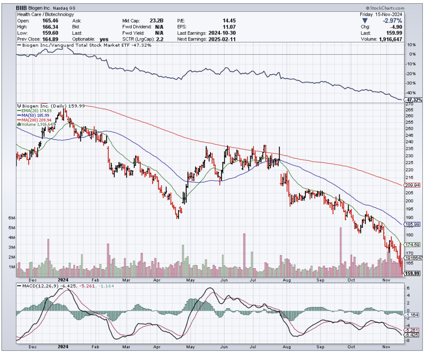425x353 pixels.
Task: Click the 209.94 price tag on the right axis
Action: (413, 185)
